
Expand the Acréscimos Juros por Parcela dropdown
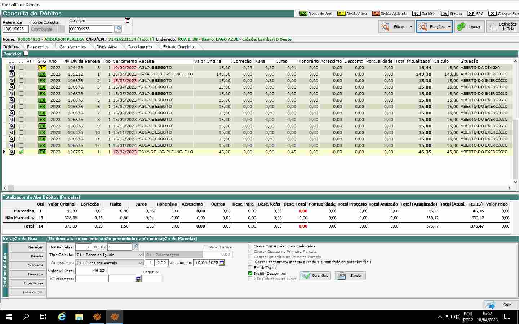(141, 263)
